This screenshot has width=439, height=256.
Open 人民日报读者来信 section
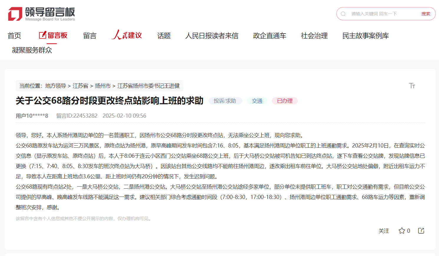[212, 36]
